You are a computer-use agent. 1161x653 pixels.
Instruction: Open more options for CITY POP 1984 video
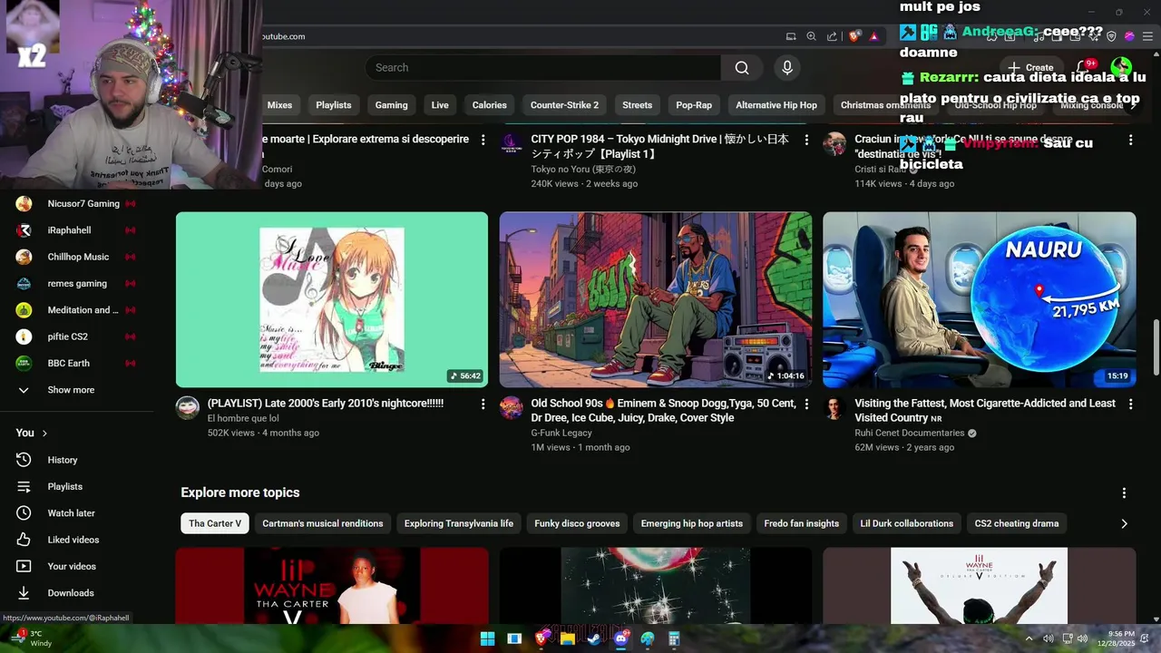(806, 140)
